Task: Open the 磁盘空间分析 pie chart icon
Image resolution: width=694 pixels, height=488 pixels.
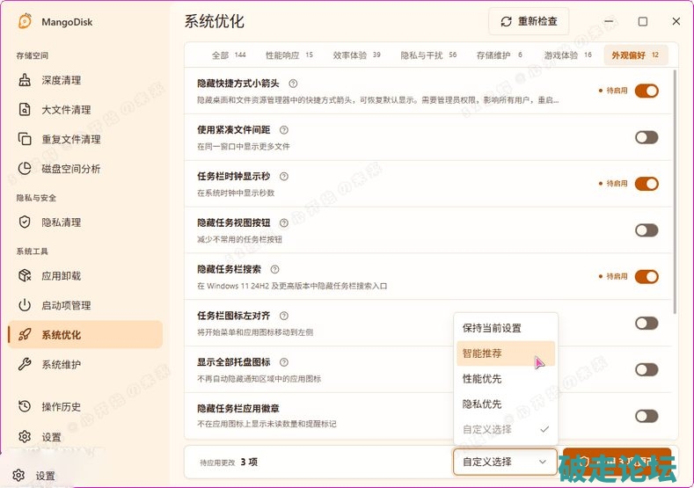Action: 25,169
